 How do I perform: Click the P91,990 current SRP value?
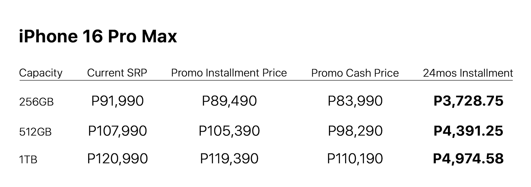point(117,101)
